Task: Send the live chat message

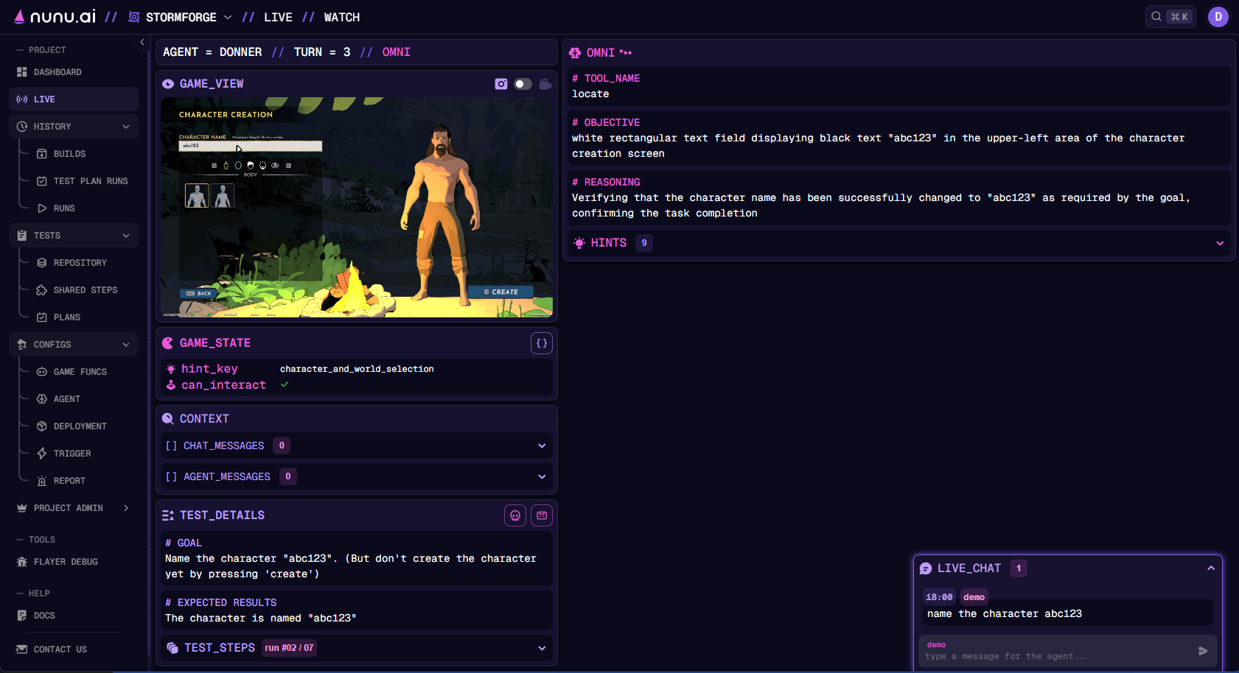Action: tap(1203, 651)
